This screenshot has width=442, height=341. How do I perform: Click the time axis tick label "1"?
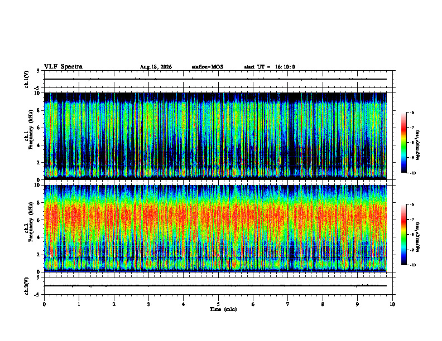click(x=79, y=304)
